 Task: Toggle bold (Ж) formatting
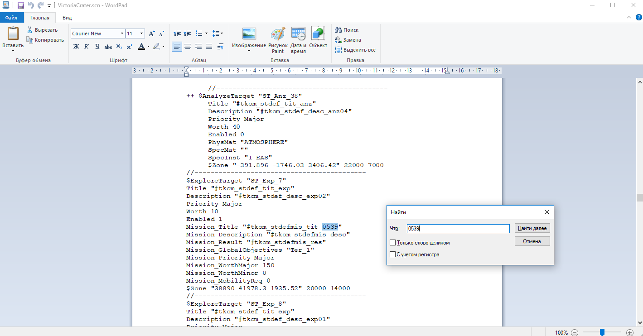click(76, 46)
